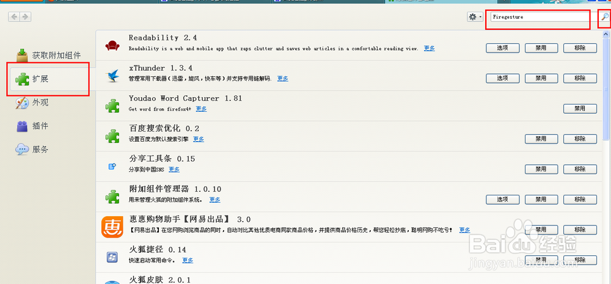Open the gear tools dropdown
611x284 pixels.
point(475,16)
